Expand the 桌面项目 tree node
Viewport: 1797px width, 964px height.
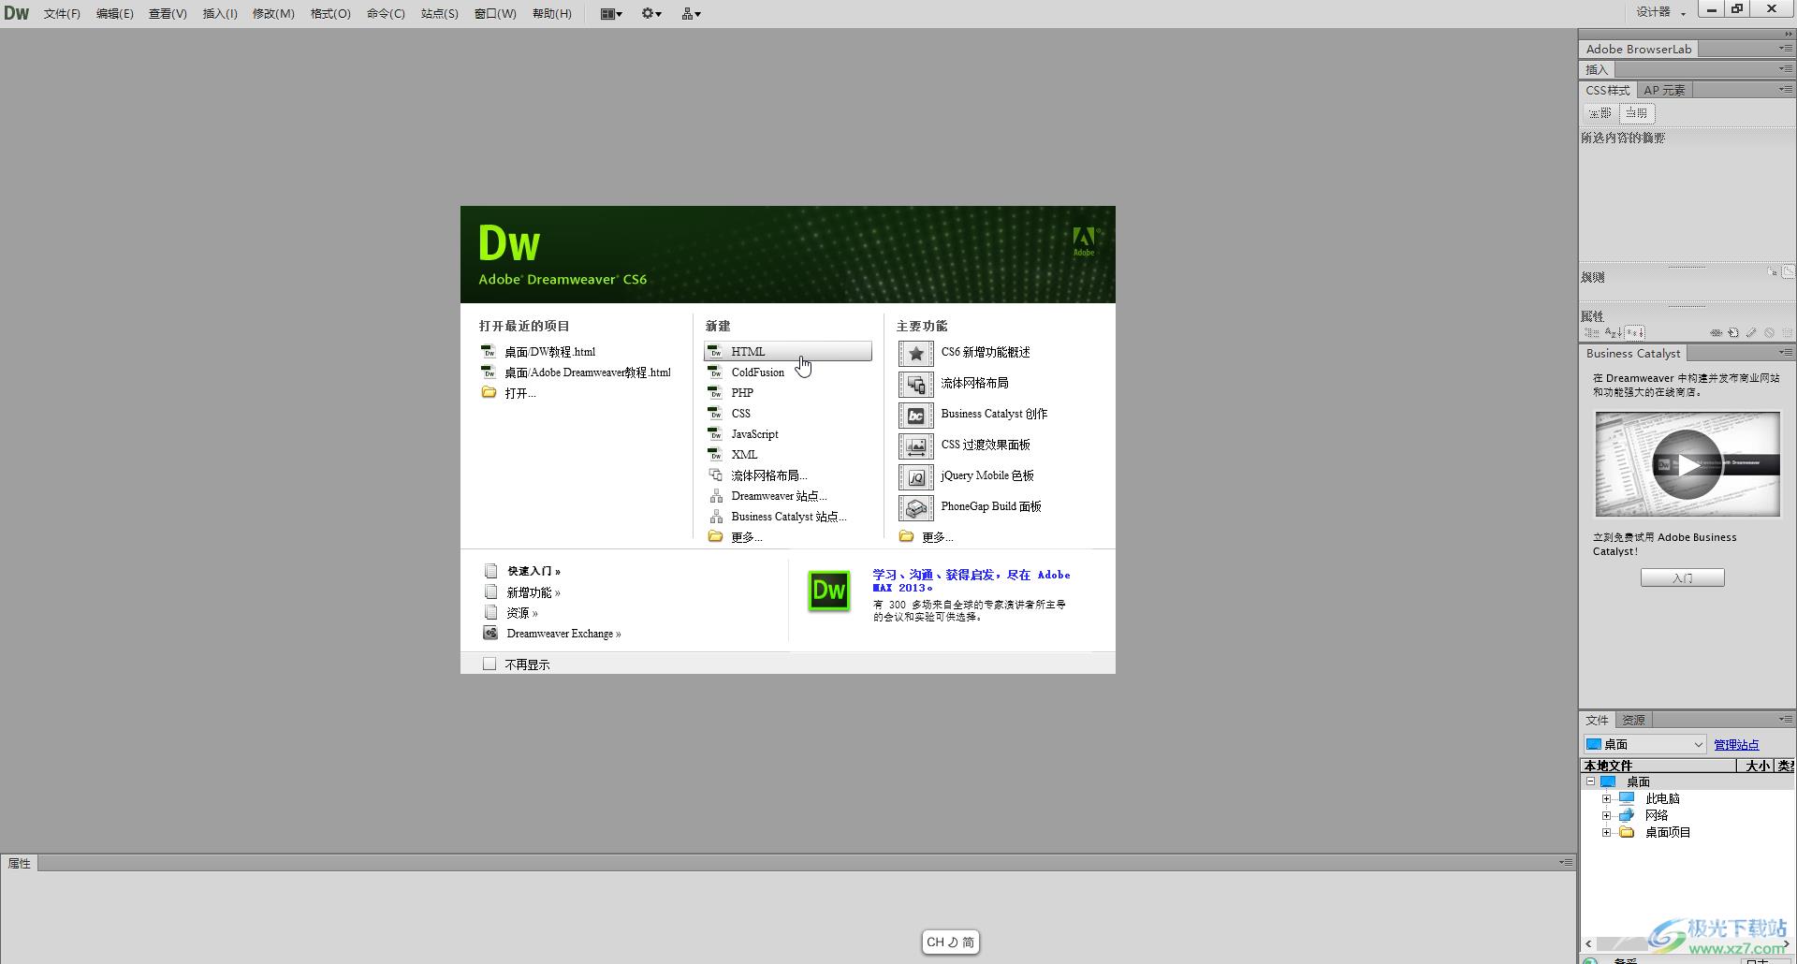1607,832
